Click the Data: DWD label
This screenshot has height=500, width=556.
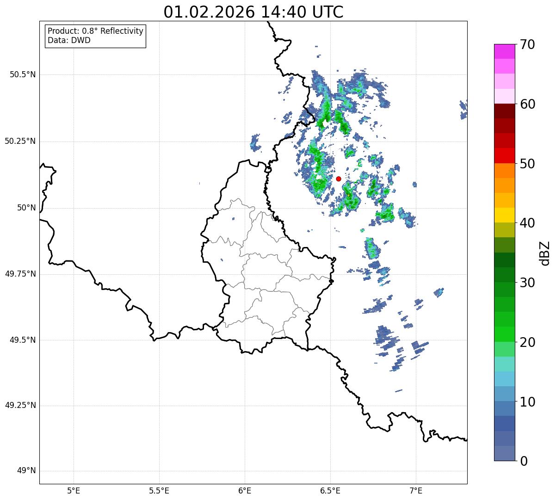click(x=69, y=40)
